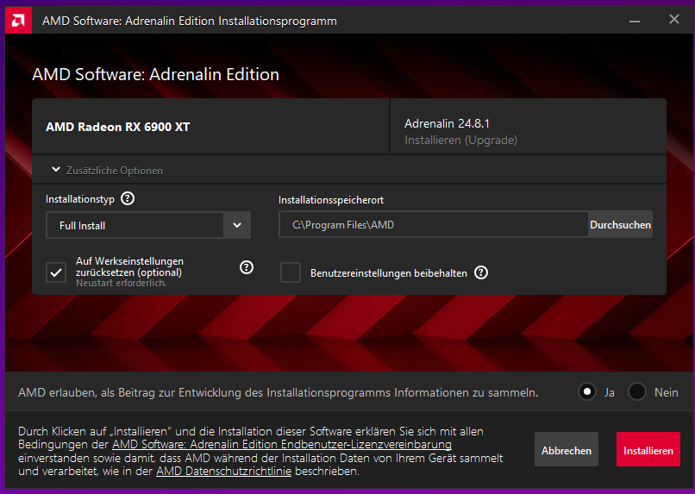This screenshot has width=695, height=494.
Task: Click the Installieren (Upgrade) label
Action: (x=460, y=140)
